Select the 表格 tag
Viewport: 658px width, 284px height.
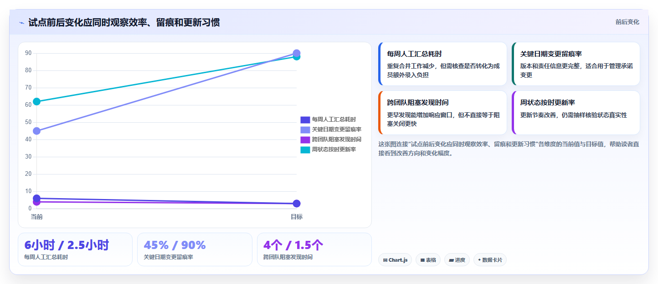coord(428,260)
